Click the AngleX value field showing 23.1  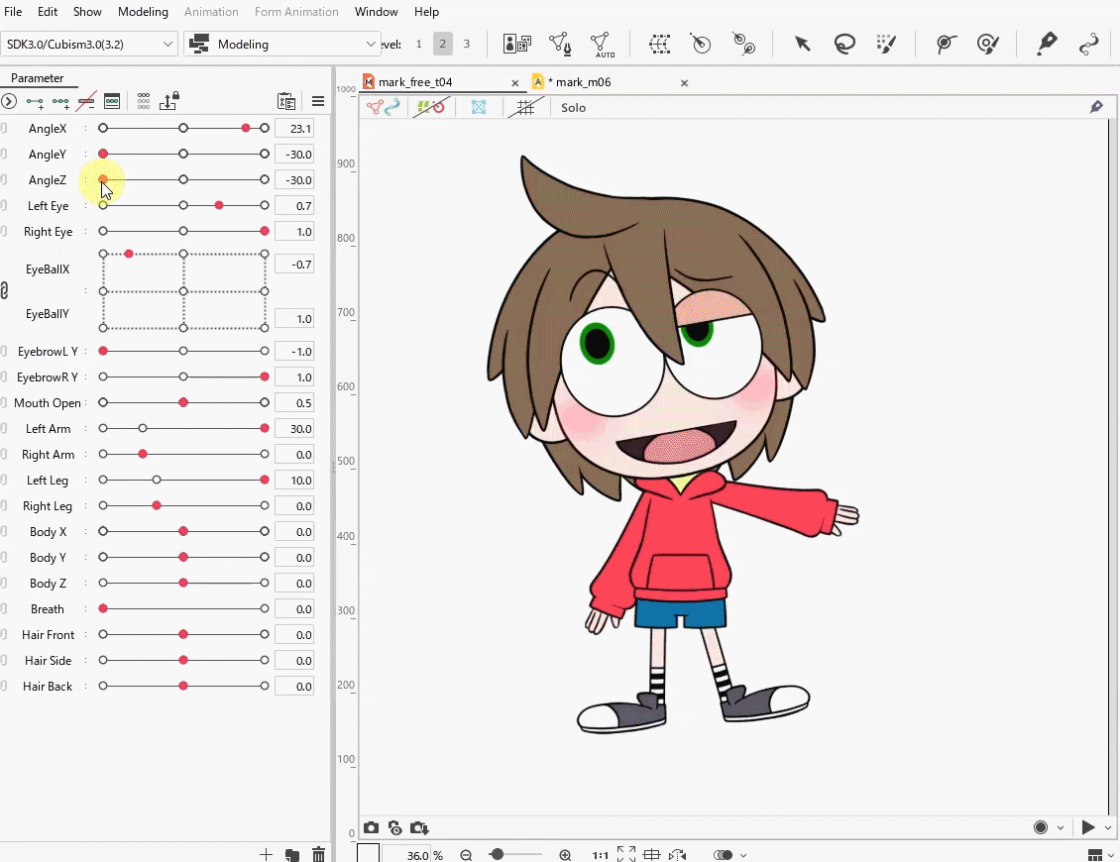(x=294, y=129)
